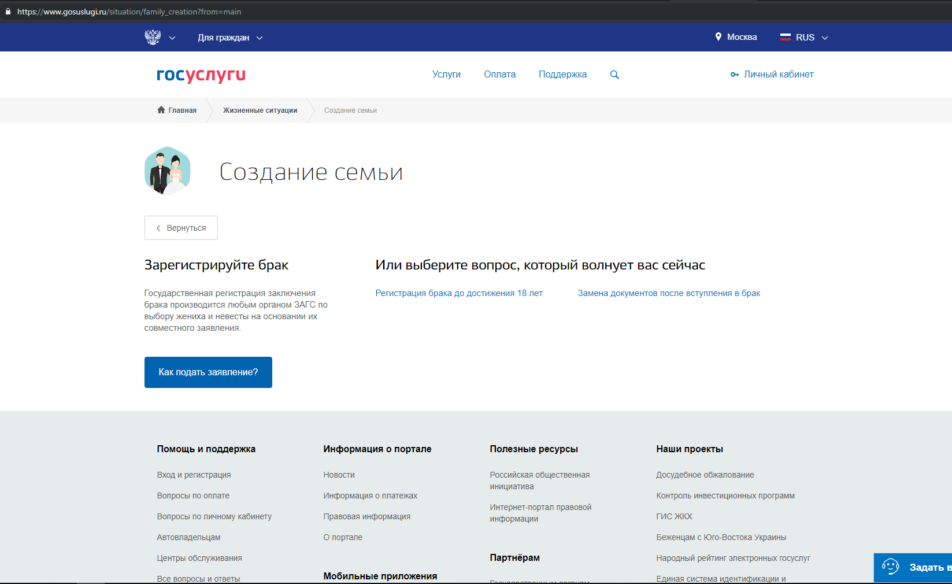952x584 pixels.
Task: Open Правовая информация link
Action: [x=367, y=516]
